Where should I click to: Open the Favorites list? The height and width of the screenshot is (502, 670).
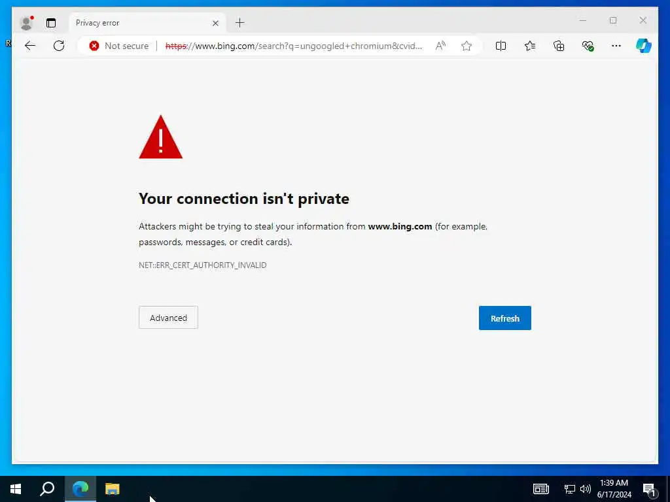point(530,46)
